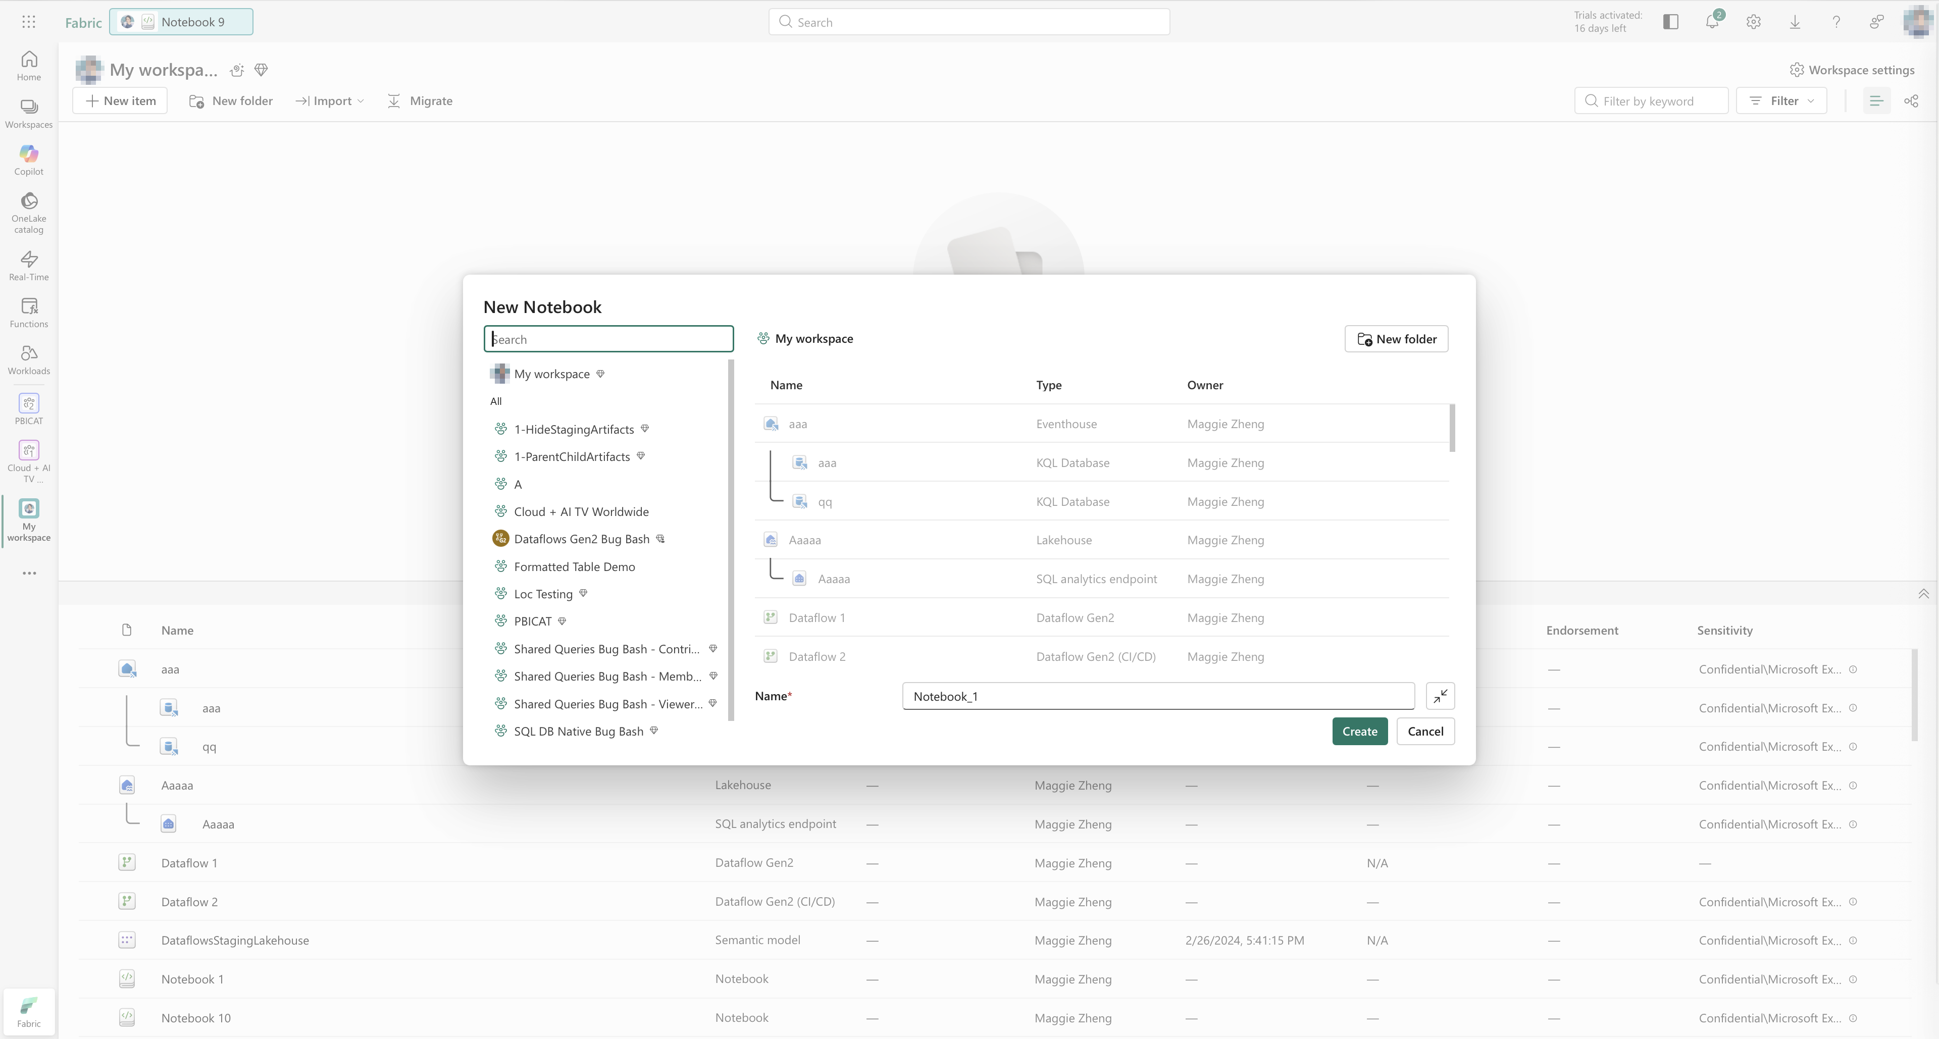Click Filter by keyword field
1939x1039 pixels.
coord(1651,101)
